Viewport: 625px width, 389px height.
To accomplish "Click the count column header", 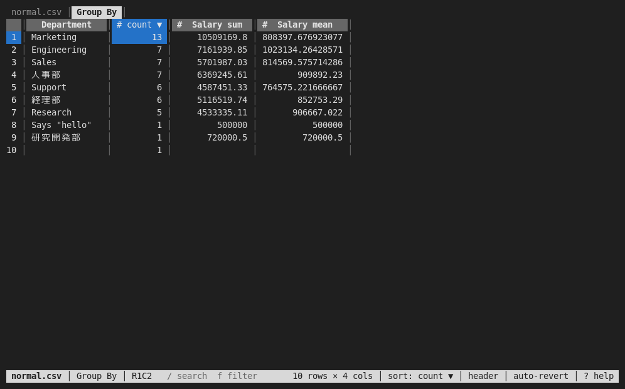I will [x=139, y=24].
